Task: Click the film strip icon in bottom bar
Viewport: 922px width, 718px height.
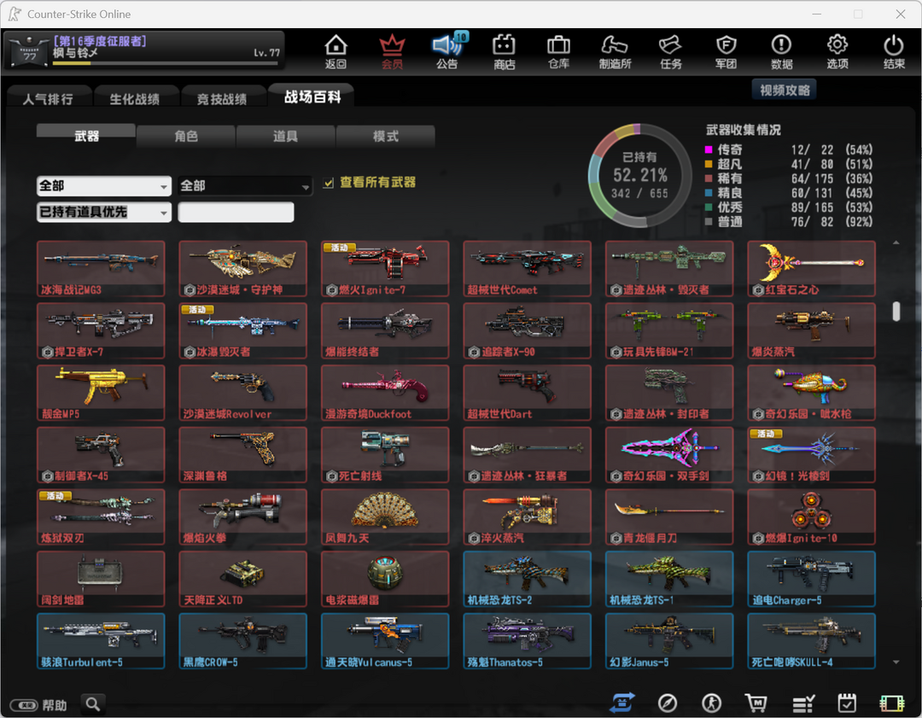Action: (891, 703)
